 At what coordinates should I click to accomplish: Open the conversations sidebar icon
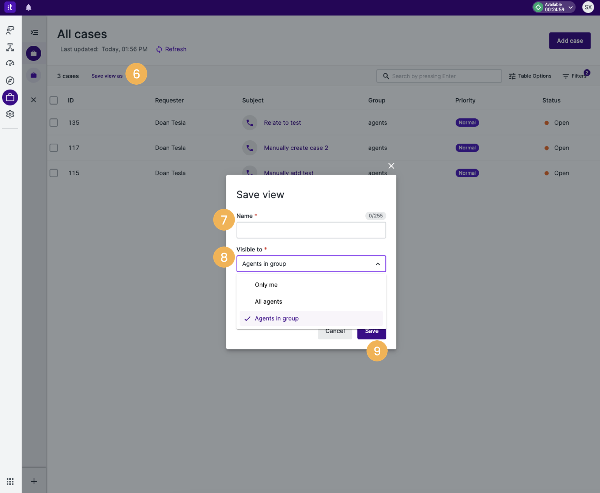[x=10, y=30]
